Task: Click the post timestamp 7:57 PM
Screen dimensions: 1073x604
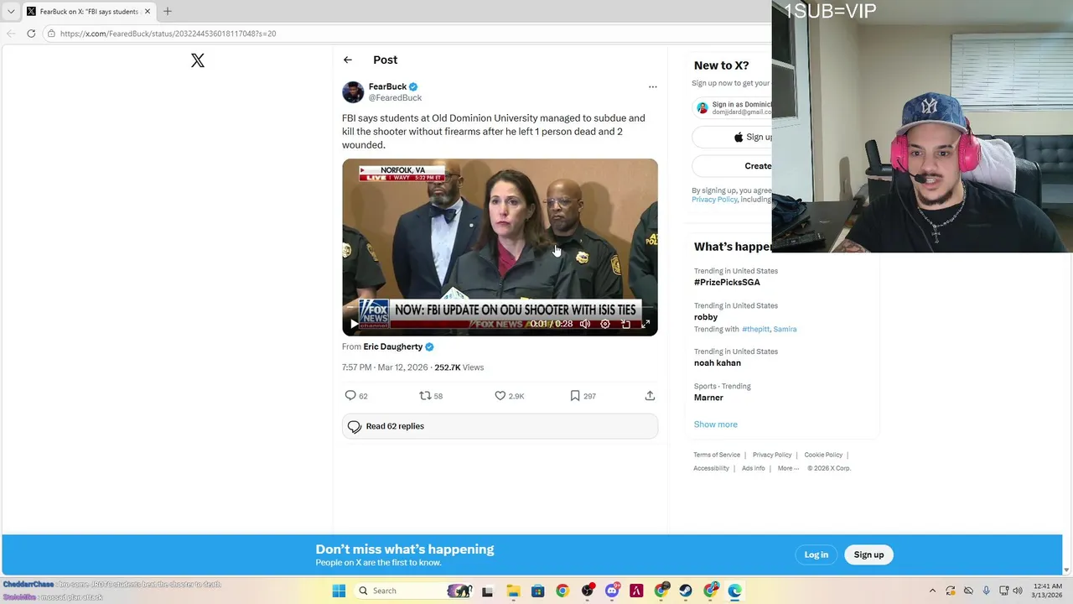Action: (357, 367)
